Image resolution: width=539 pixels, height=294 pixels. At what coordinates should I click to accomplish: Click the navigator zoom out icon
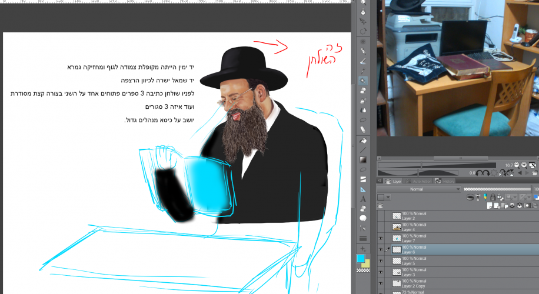click(516, 165)
